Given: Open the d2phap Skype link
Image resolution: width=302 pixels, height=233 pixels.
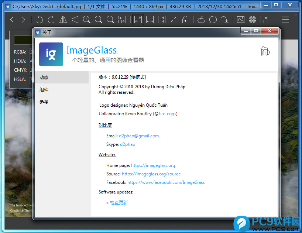Looking at the screenshot, I should (x=127, y=144).
